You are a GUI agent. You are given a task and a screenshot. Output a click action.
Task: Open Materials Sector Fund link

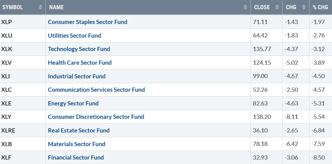pos(77,144)
